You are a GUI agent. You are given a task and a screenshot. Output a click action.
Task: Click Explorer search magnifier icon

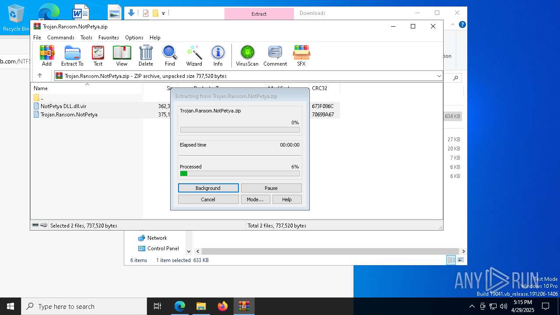point(455,78)
